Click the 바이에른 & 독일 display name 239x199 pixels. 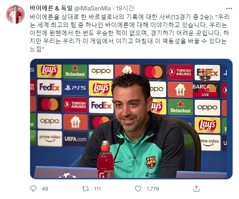coord(51,8)
